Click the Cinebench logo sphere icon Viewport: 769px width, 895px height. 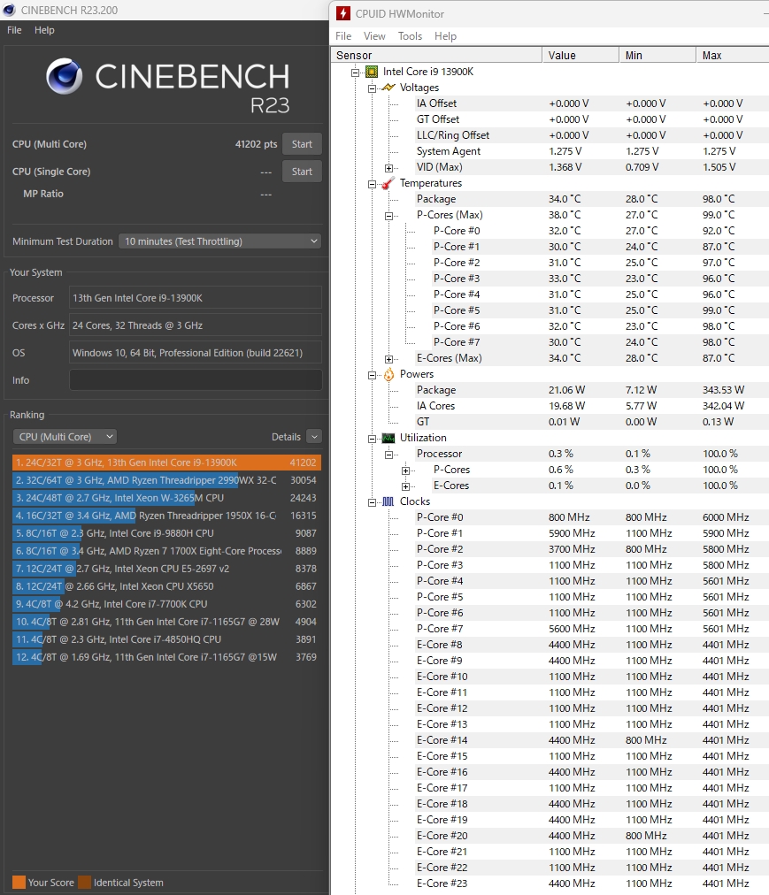pyautogui.click(x=65, y=76)
